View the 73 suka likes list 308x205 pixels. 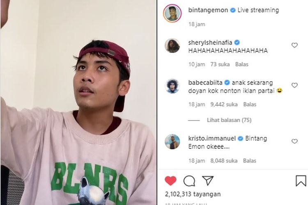pos(220,64)
